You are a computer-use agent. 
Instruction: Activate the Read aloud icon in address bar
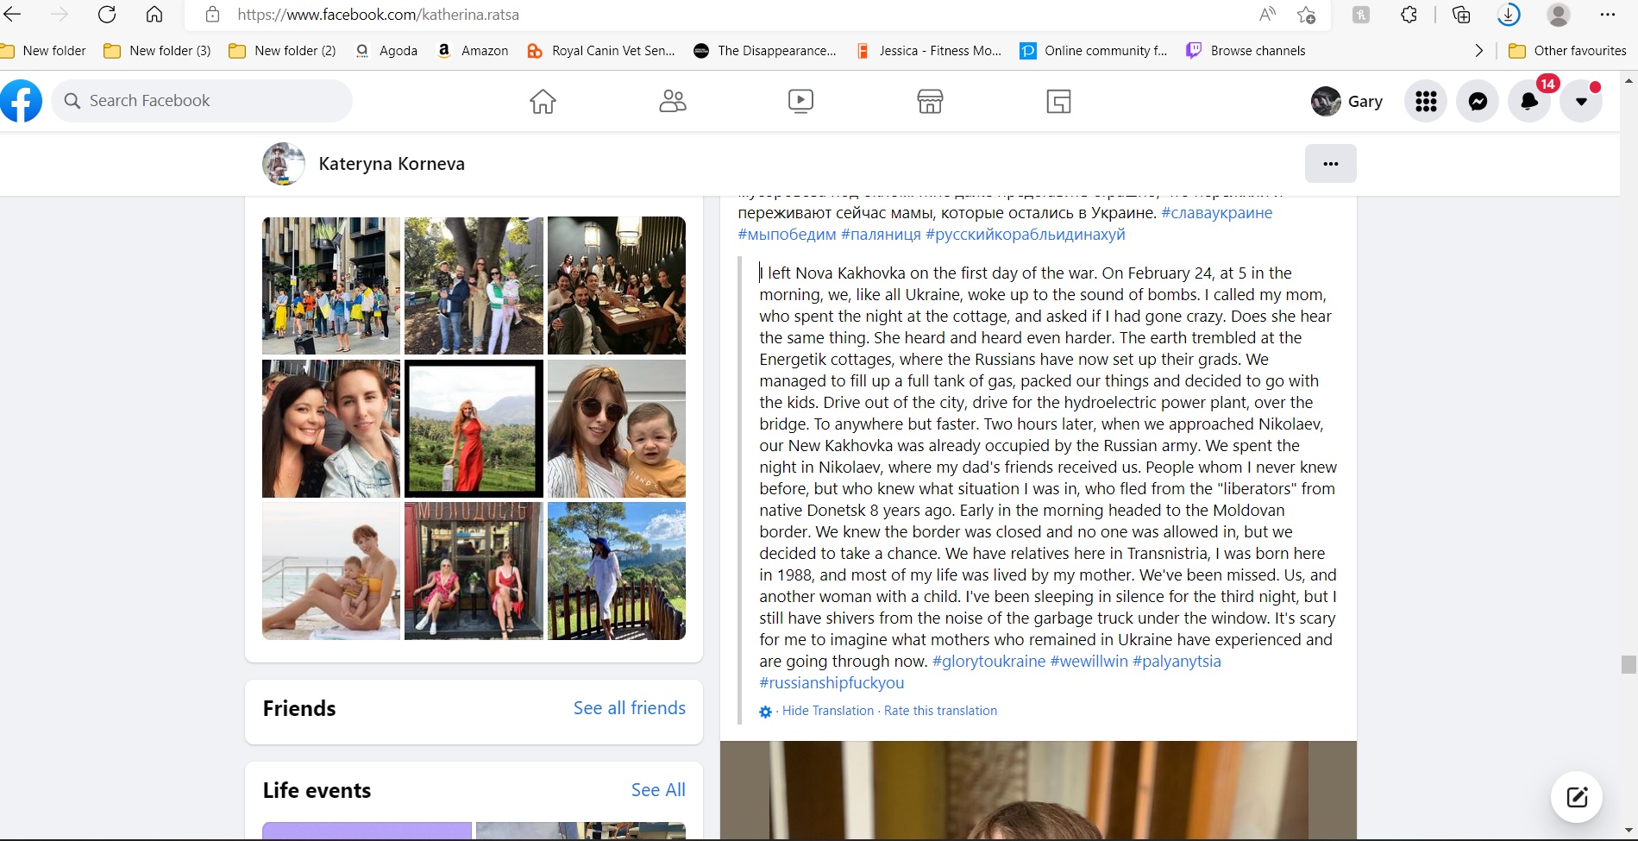click(1267, 15)
